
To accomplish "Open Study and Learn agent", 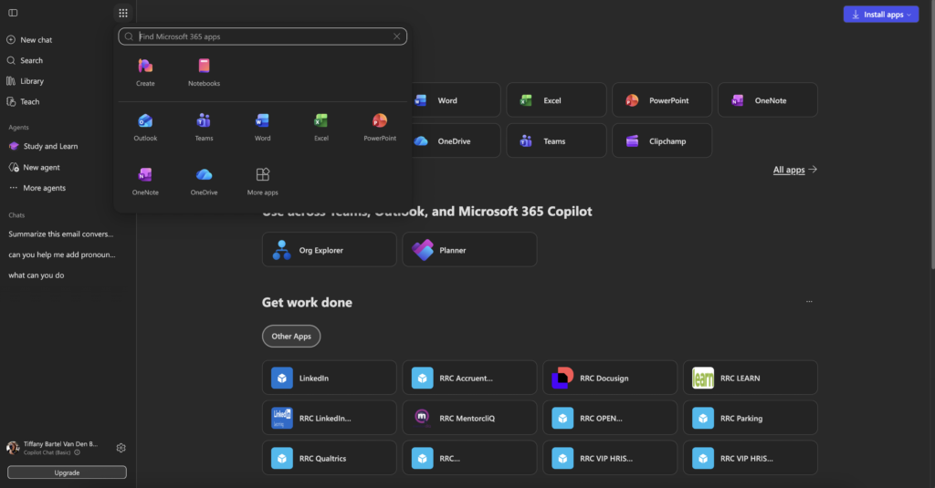I will 44,146.
